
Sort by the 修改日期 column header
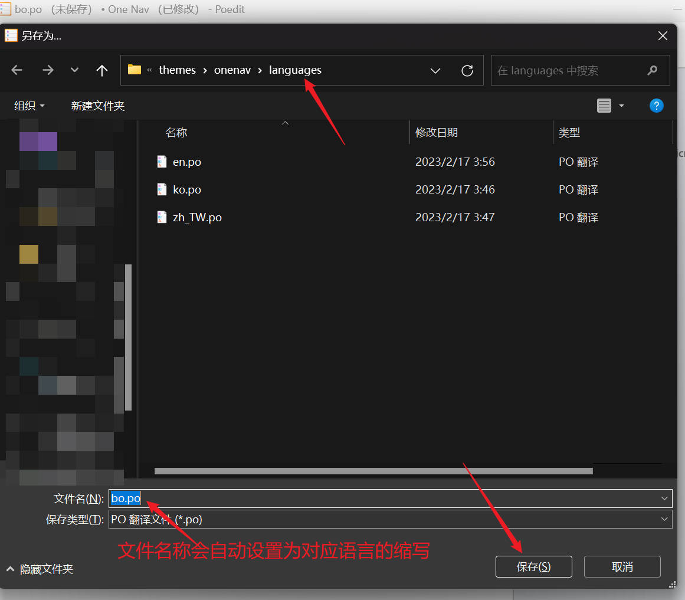[x=436, y=132]
